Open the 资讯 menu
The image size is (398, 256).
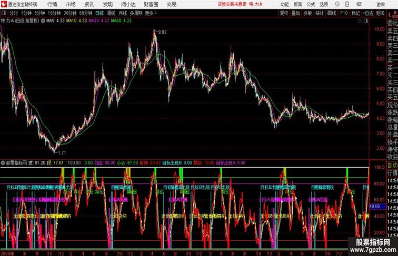tap(89, 4)
